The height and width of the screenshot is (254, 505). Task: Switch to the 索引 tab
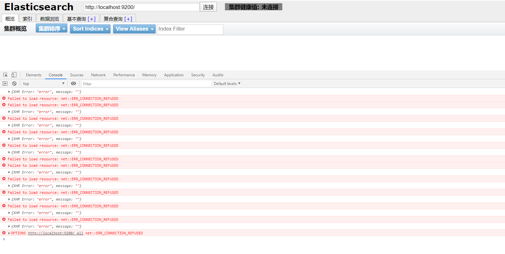click(x=27, y=18)
